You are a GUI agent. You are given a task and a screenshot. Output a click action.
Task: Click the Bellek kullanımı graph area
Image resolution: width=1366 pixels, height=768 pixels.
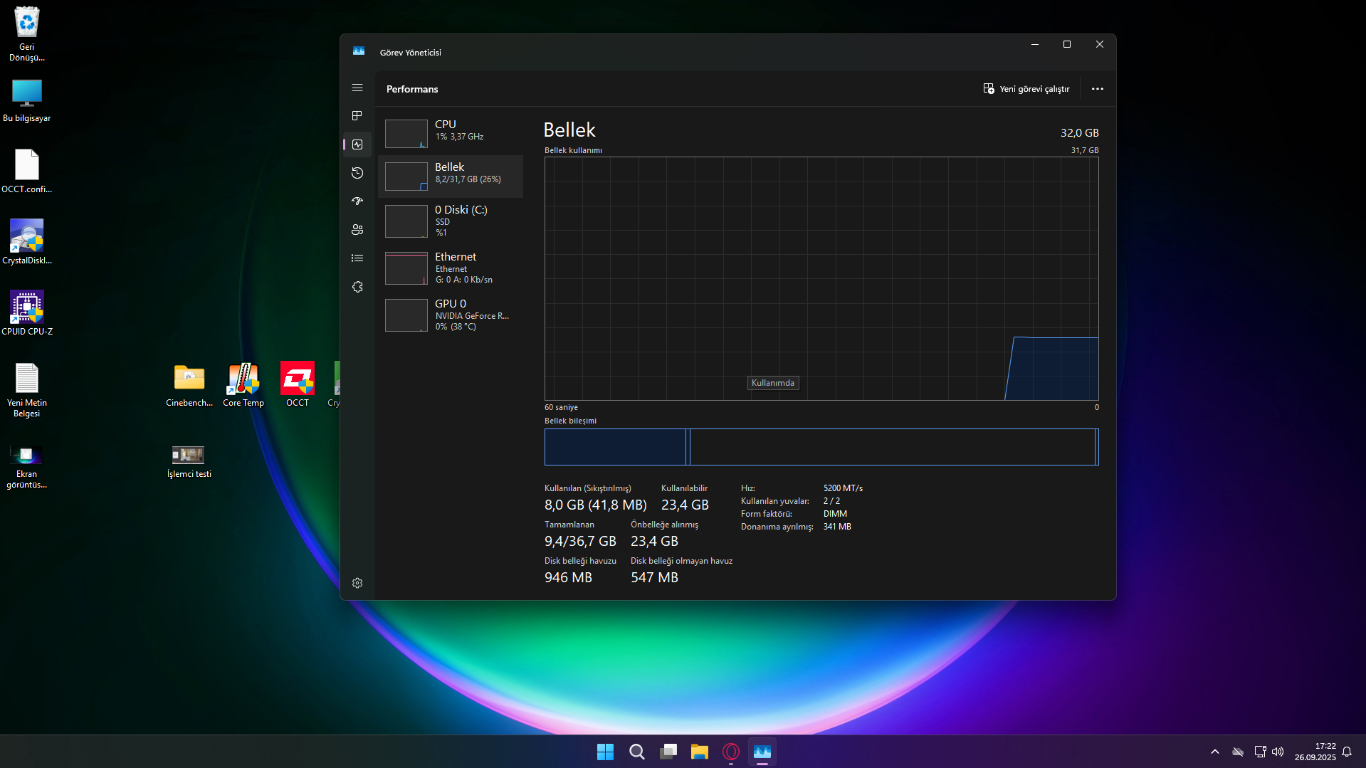tap(821, 278)
